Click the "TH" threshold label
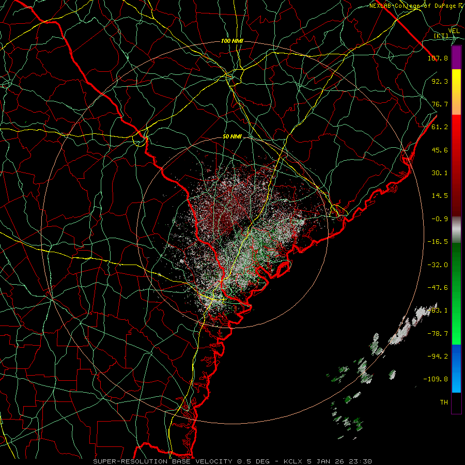The height and width of the screenshot is (465, 465). click(x=444, y=402)
